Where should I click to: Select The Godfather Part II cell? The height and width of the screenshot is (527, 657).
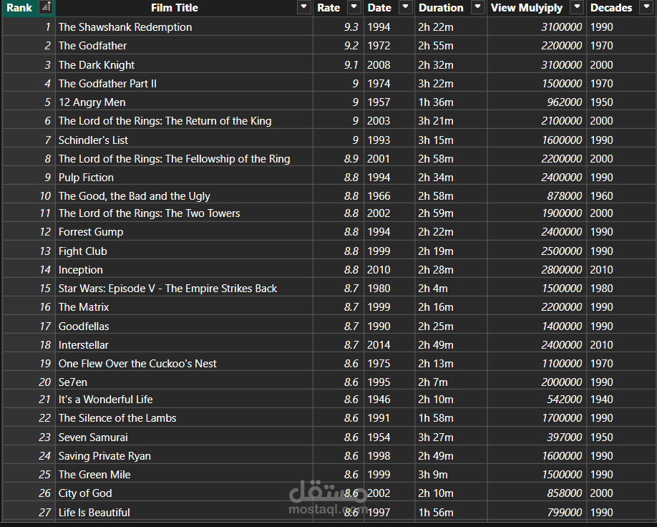pos(185,84)
